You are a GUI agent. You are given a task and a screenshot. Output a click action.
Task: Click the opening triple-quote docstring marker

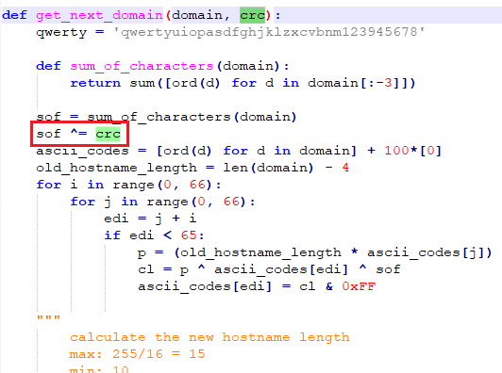48,318
